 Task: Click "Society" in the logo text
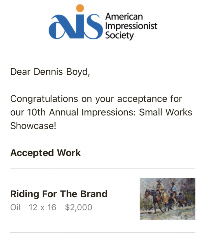click(x=120, y=36)
